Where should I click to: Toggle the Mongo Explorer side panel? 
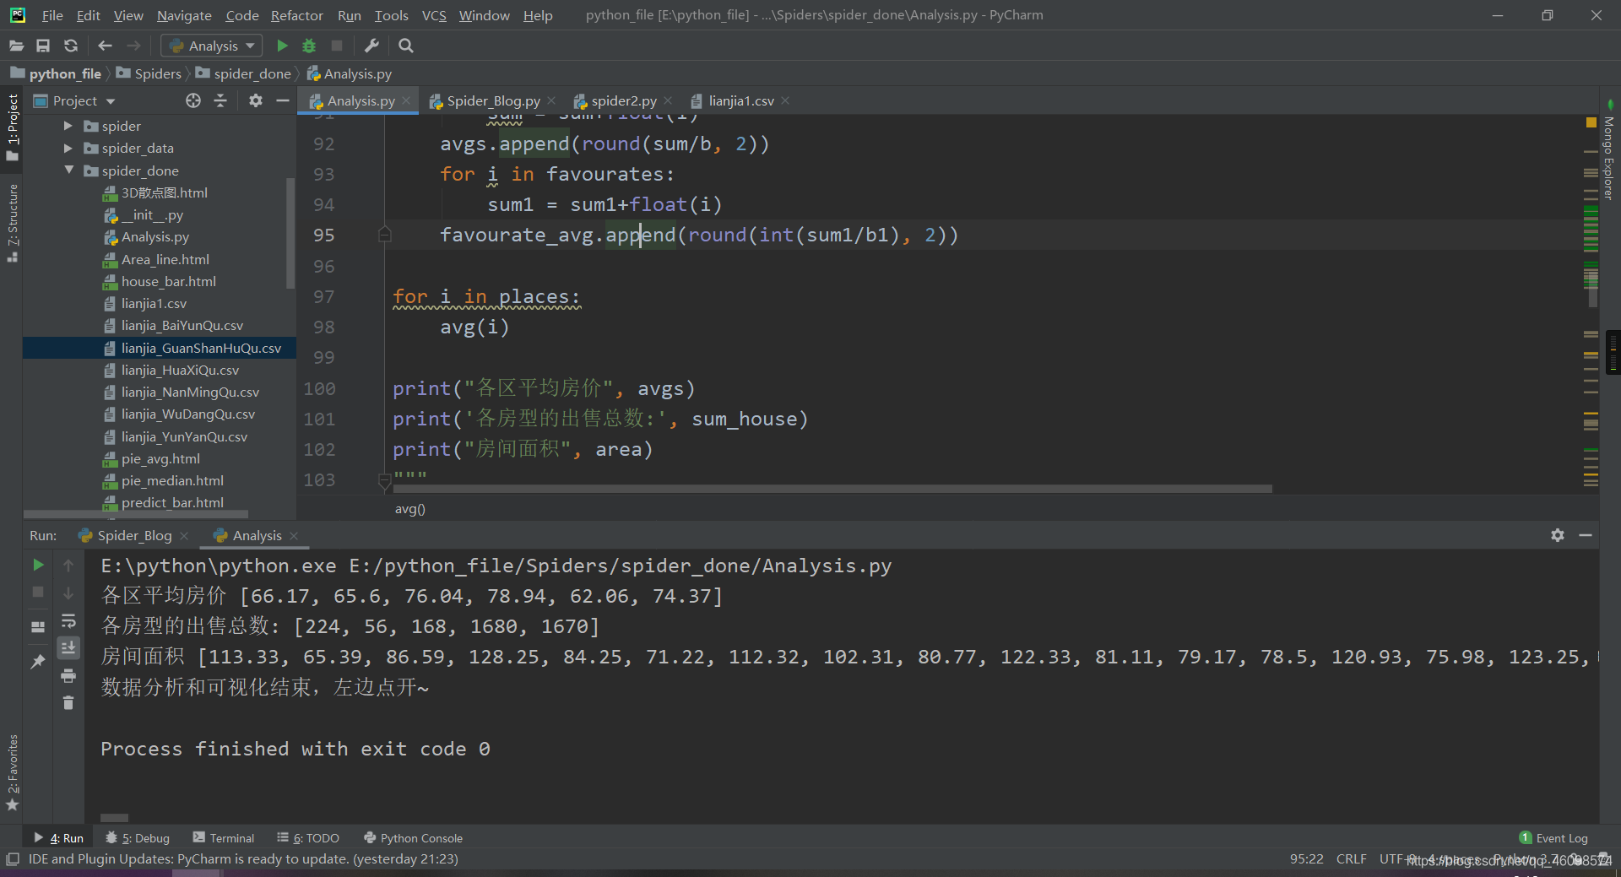click(1609, 152)
